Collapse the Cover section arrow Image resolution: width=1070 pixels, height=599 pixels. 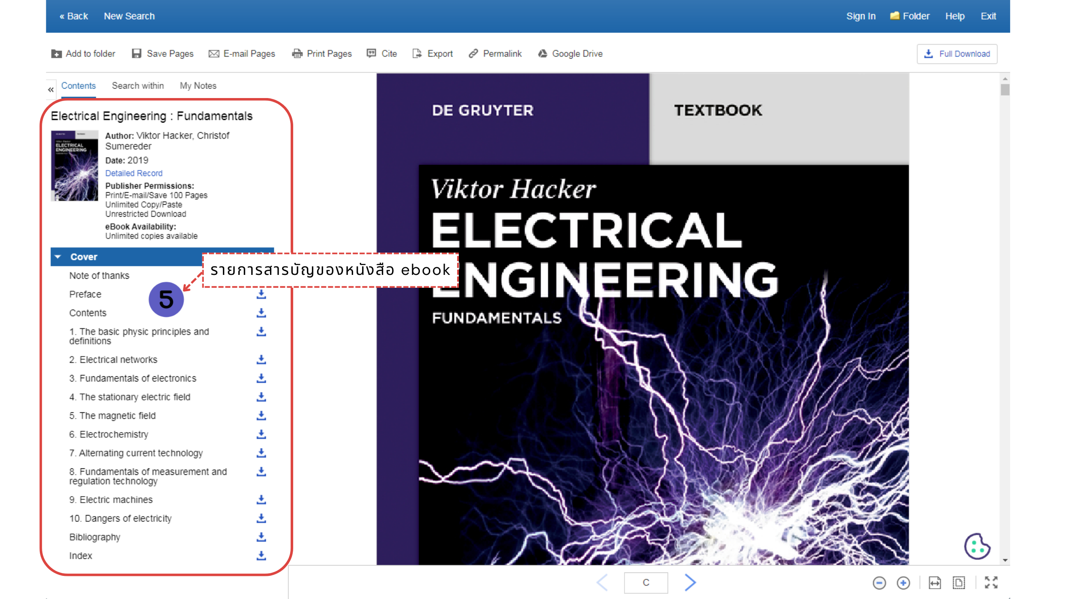tap(58, 257)
